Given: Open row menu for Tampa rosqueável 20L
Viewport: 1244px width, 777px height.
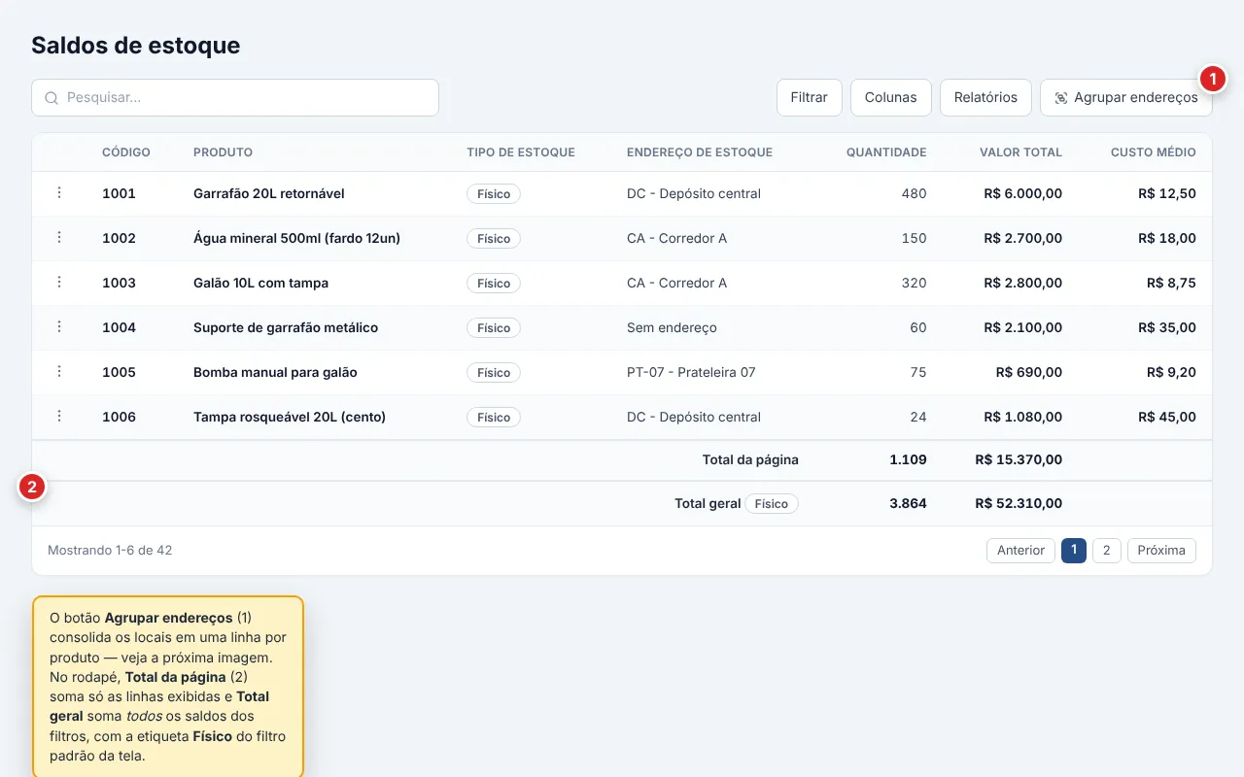Looking at the screenshot, I should pos(59,417).
